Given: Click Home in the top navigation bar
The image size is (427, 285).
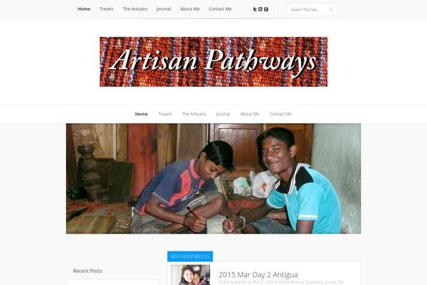Looking at the screenshot, I should tap(84, 9).
